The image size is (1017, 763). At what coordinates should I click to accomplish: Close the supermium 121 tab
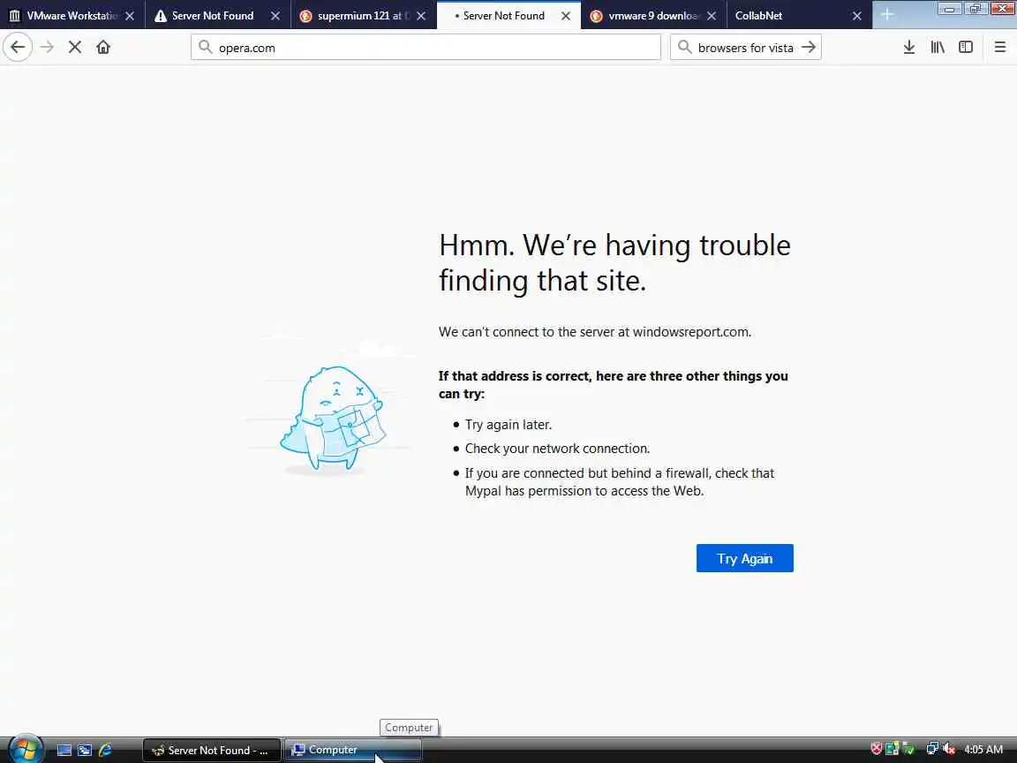coord(421,16)
